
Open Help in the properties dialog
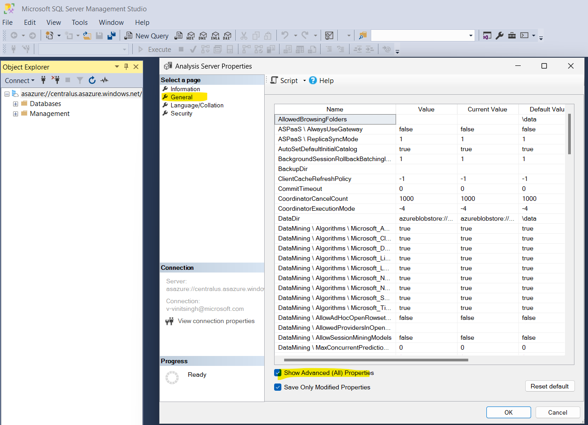322,80
